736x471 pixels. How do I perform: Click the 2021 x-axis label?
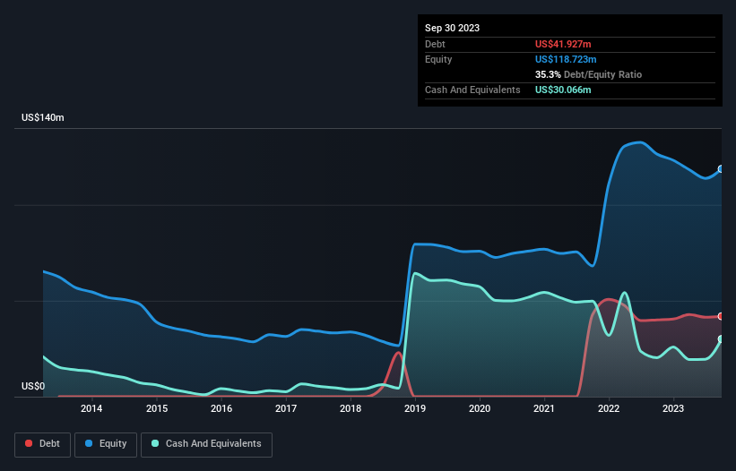click(x=544, y=408)
